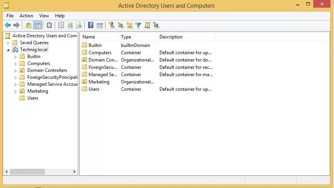Sort list by the Description column header

pyautogui.click(x=186, y=37)
